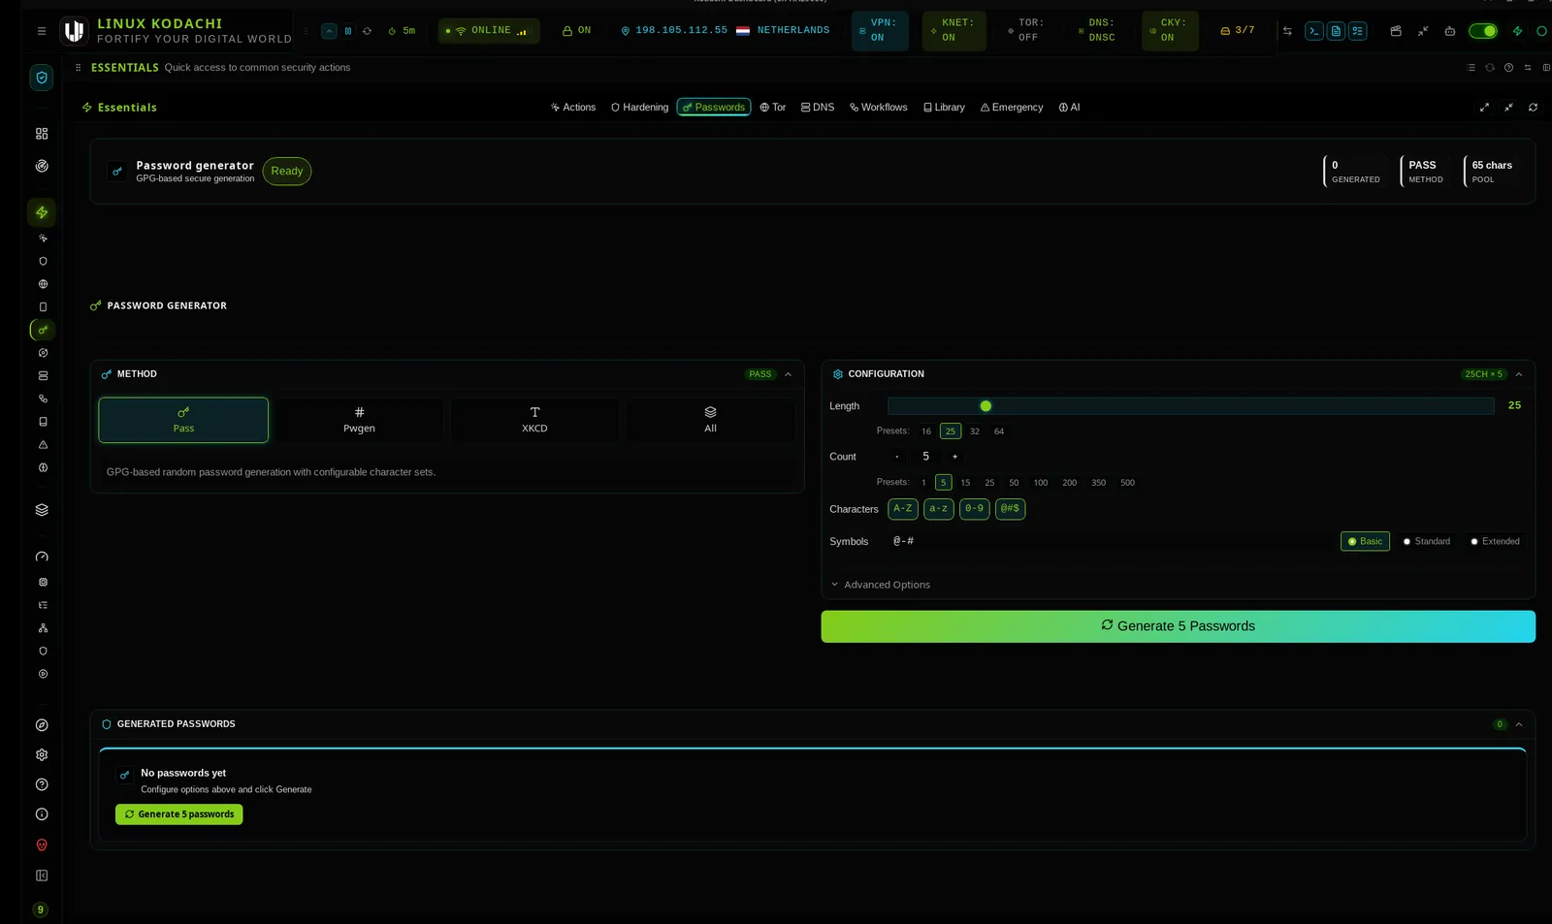Viewport: 1552px width, 924px height.
Task: Click the robot icon in top bar
Action: click(x=1450, y=31)
